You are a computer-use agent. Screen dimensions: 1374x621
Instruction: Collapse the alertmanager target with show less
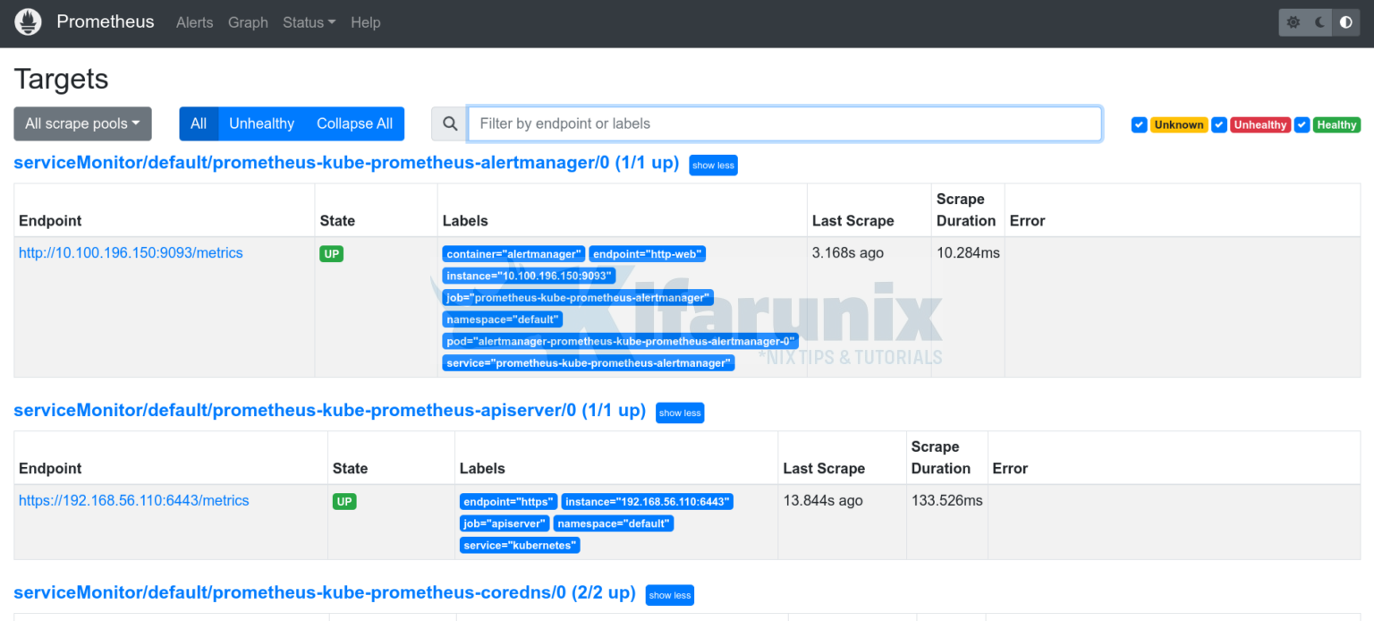pyautogui.click(x=713, y=165)
